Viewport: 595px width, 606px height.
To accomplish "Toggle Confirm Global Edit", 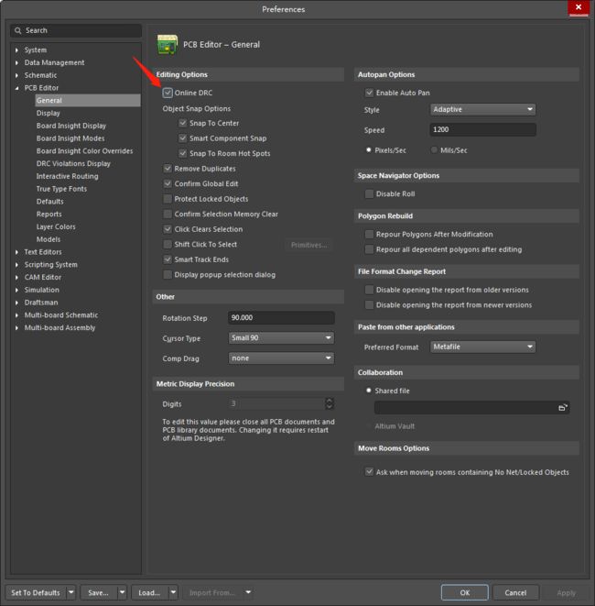I will pos(168,183).
